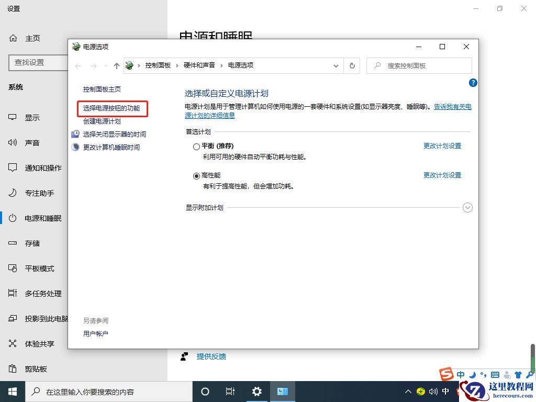Expand 显示附加计划 with the chevron

click(x=467, y=207)
